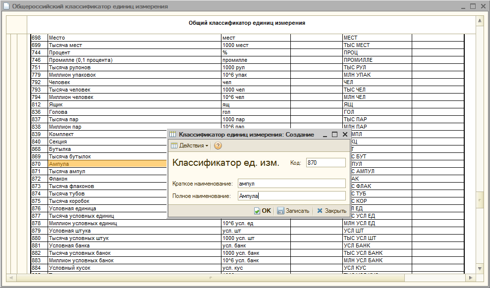Open help via the question mark icon
490x288 pixels.
pos(218,145)
